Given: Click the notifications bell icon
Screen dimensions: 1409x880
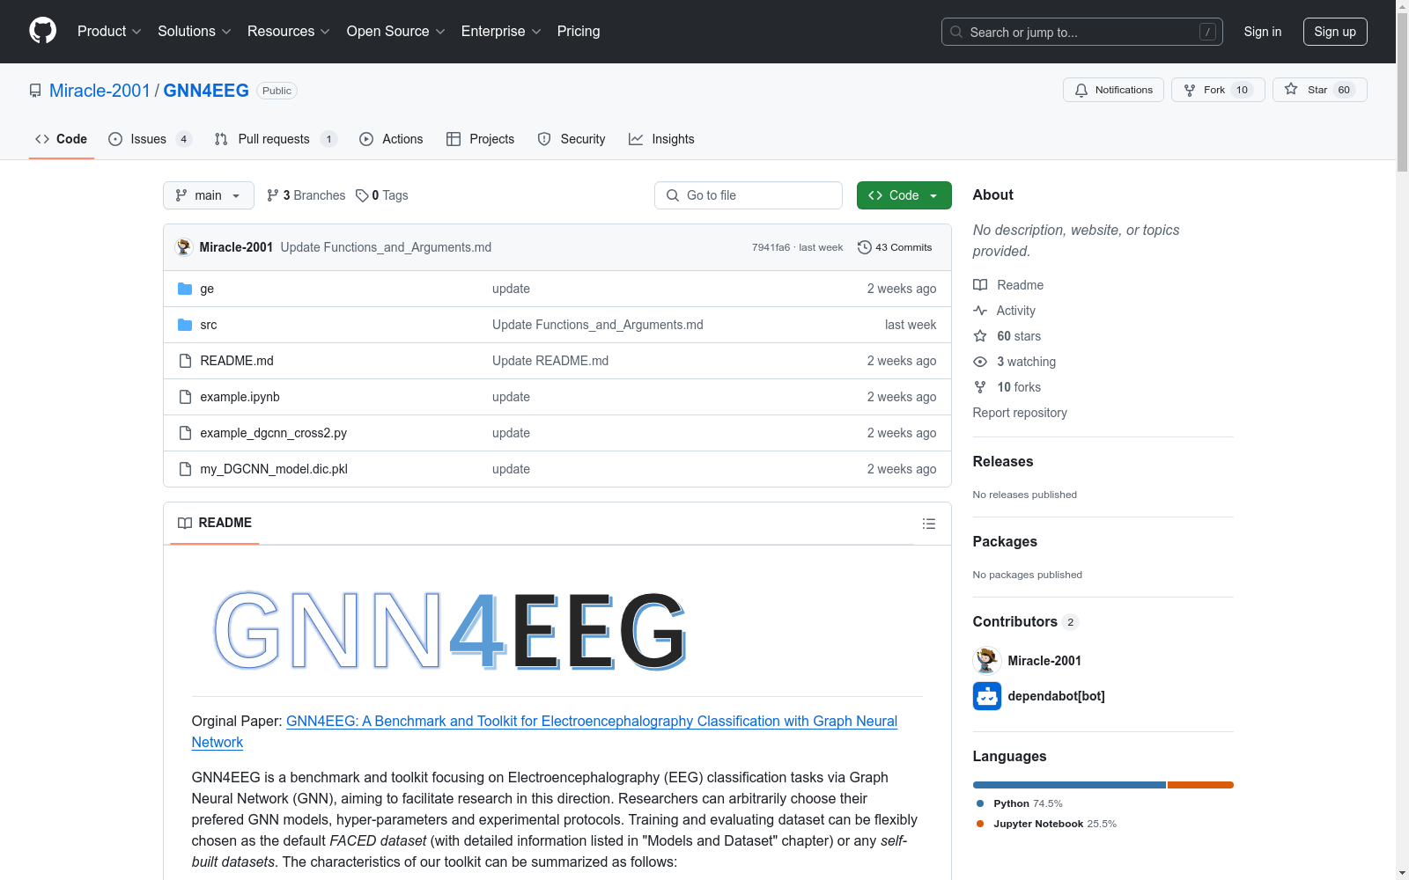Looking at the screenshot, I should tap(1081, 90).
